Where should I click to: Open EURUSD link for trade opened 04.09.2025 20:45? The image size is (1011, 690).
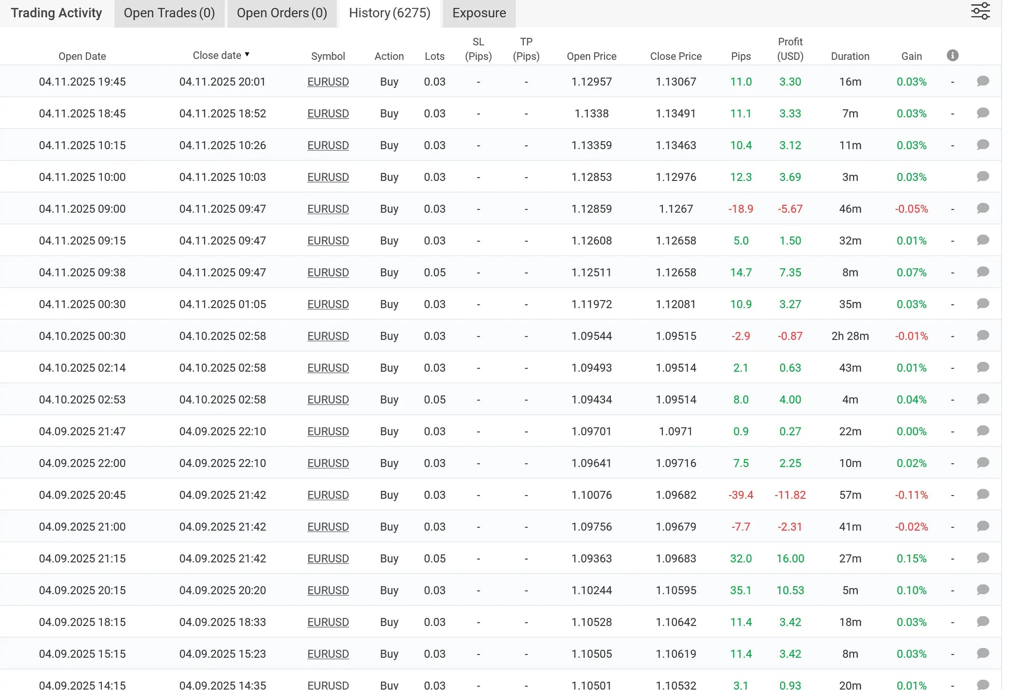pyautogui.click(x=328, y=495)
